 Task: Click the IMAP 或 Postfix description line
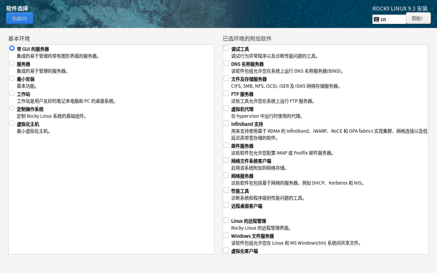point(282,153)
